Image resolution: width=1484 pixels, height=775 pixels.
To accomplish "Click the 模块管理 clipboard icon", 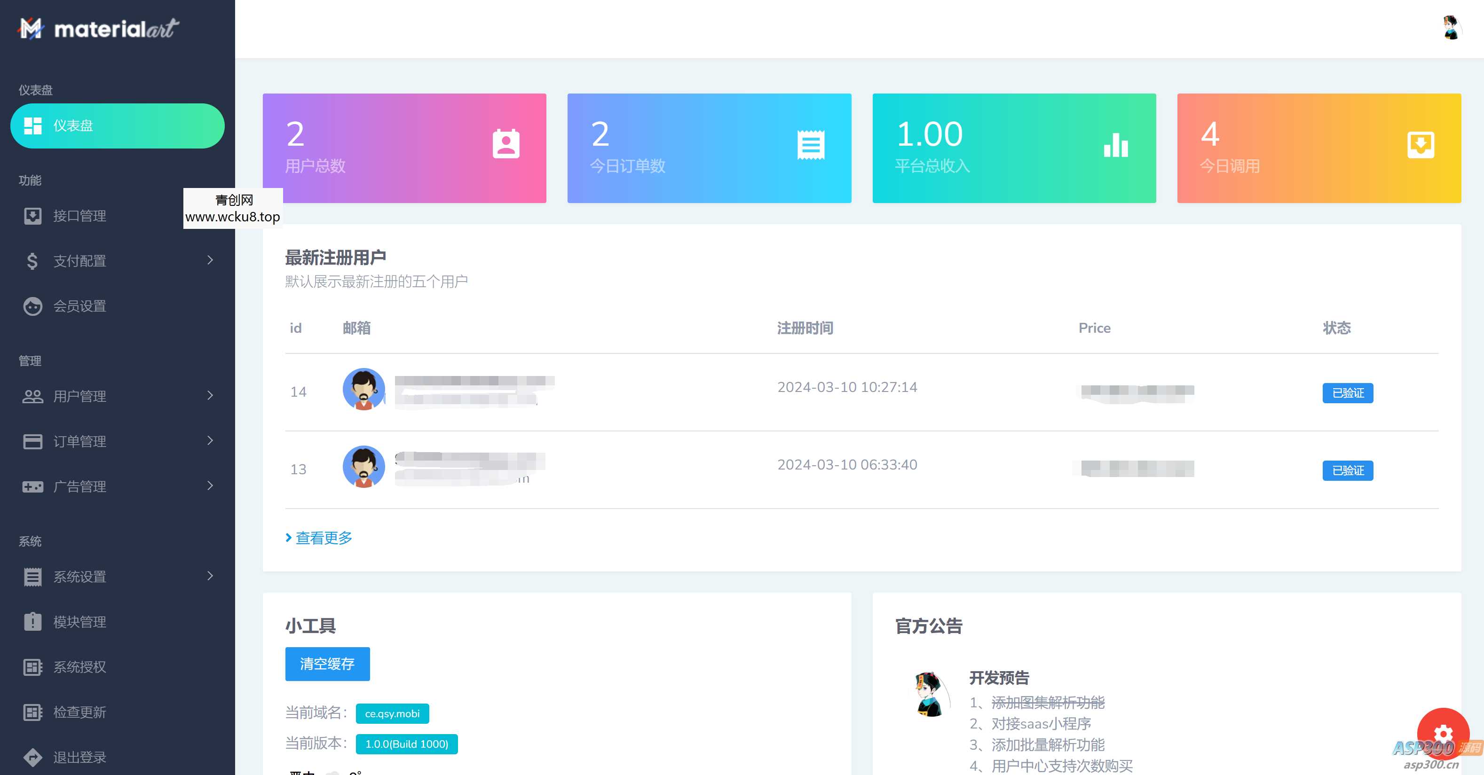I will click(x=32, y=622).
